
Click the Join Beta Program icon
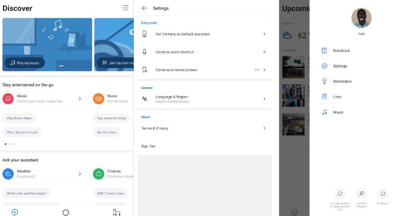361,194
